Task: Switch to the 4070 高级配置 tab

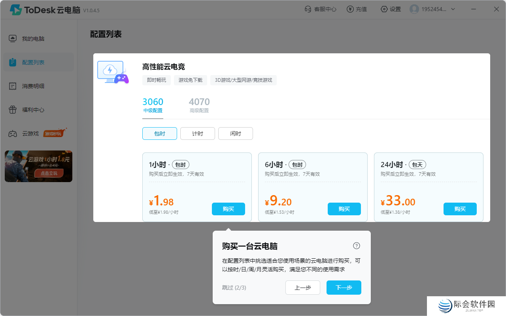Action: point(199,105)
